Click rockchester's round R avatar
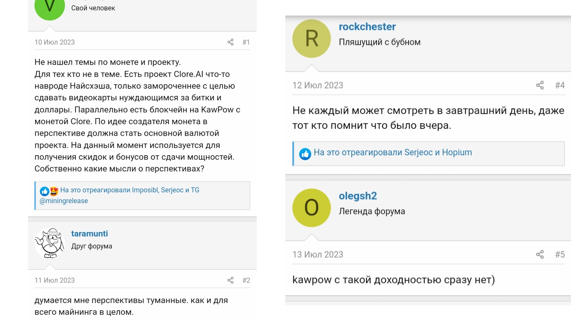Viewport: 571px width, 321px height. (x=312, y=39)
